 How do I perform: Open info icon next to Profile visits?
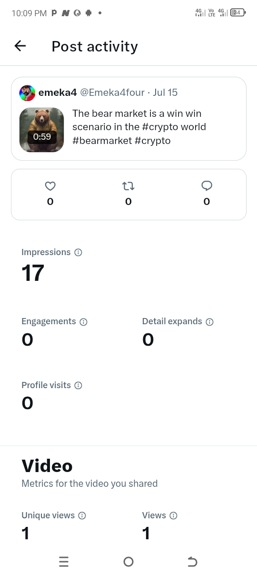[79, 385]
